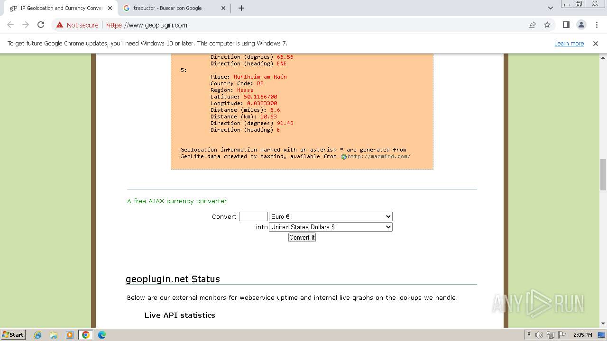607x341 pixels.
Task: Open Windows Explorer from the taskbar
Action: coord(54,335)
